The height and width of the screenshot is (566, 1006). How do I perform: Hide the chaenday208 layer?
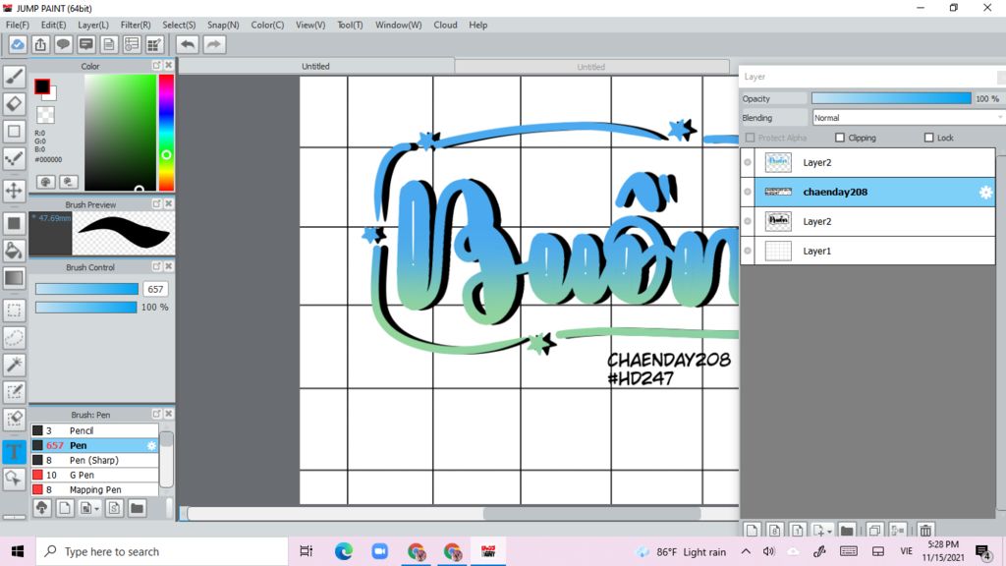pyautogui.click(x=748, y=192)
